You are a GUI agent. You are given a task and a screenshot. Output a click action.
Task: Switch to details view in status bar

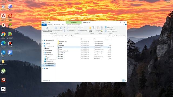click(x=123, y=81)
